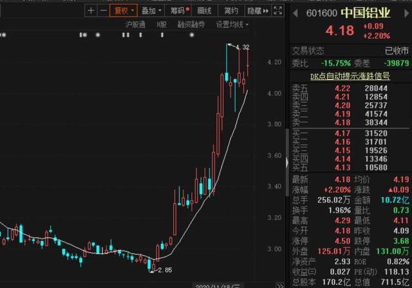412x288 pixels.
Task: Enter fullscreen chart view icon
Action: point(277,11)
